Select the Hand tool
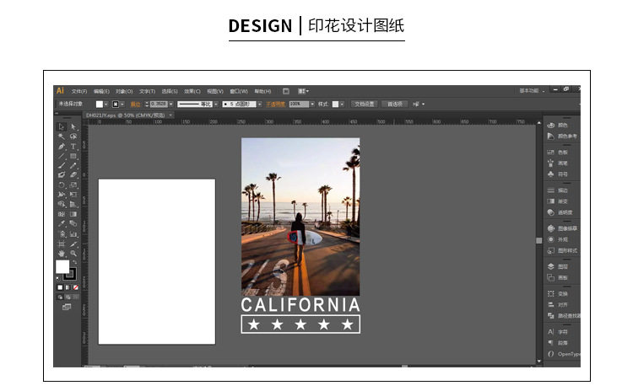 click(x=62, y=254)
